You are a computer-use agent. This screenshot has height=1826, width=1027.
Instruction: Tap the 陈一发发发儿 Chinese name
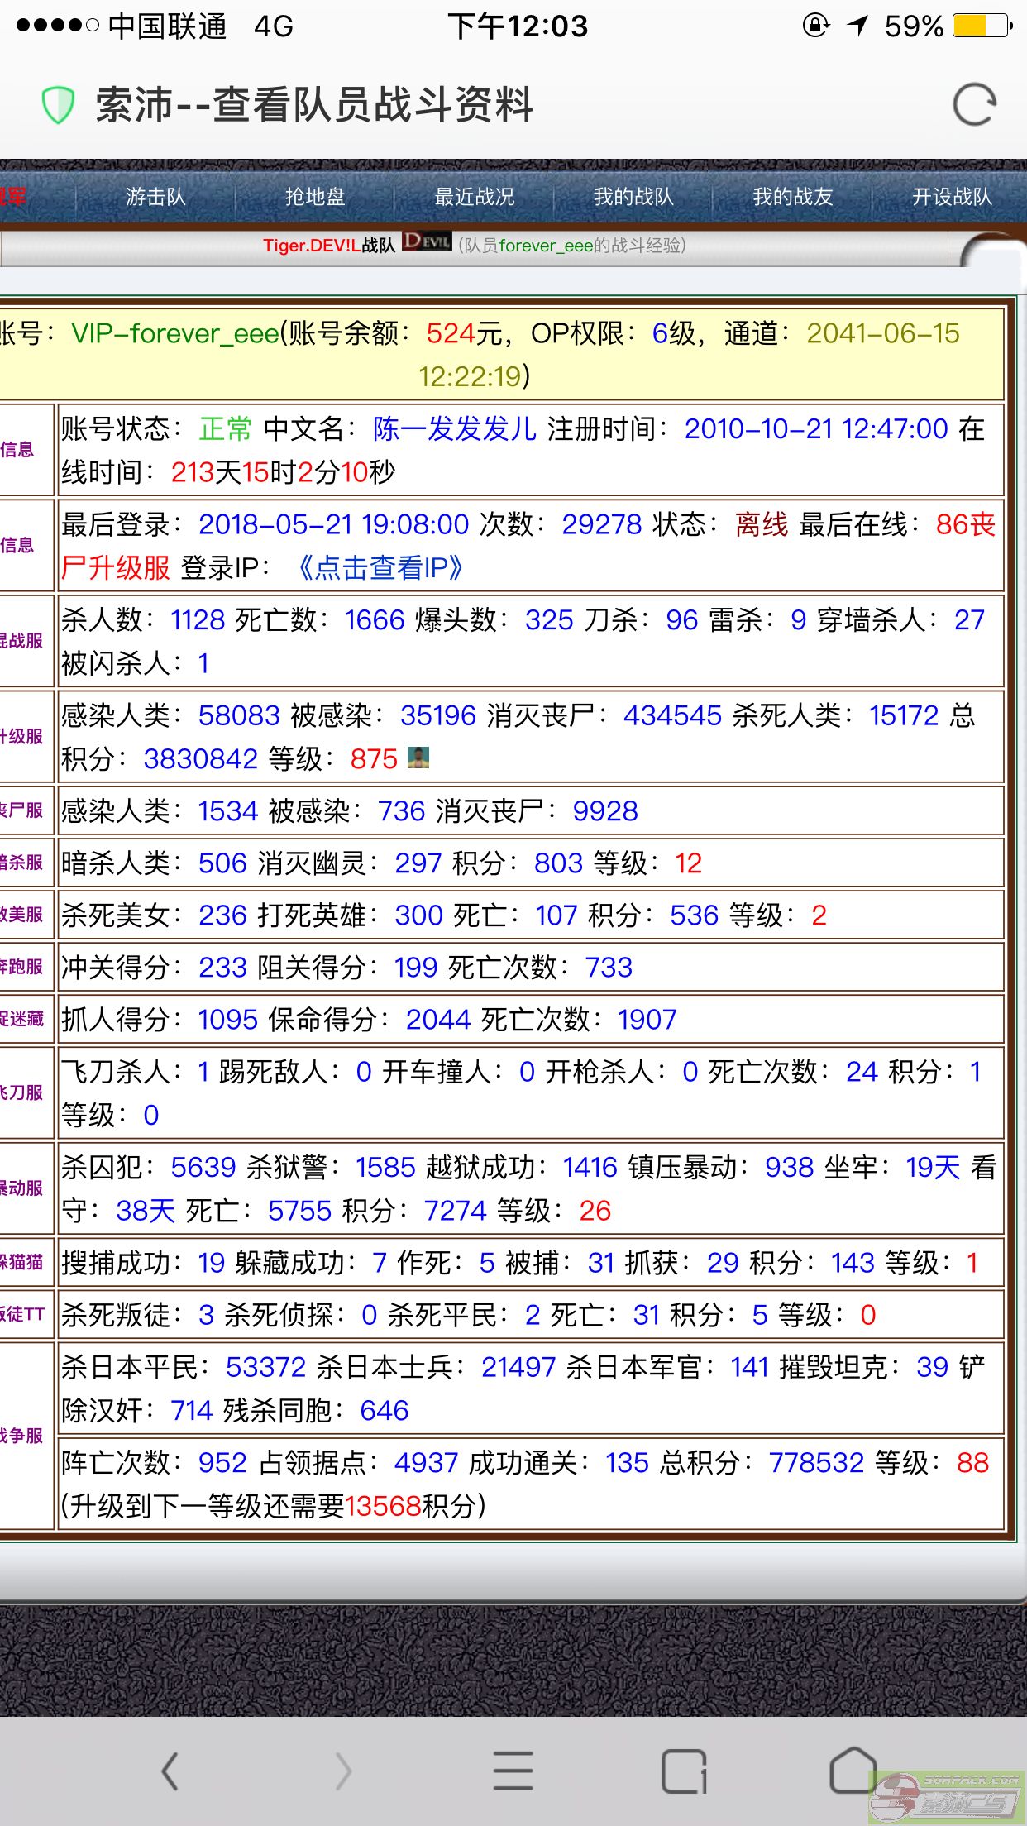pyautogui.click(x=455, y=428)
